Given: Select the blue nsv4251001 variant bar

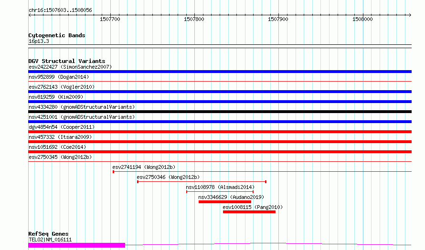Looking at the screenshot, I should click(x=220, y=122).
